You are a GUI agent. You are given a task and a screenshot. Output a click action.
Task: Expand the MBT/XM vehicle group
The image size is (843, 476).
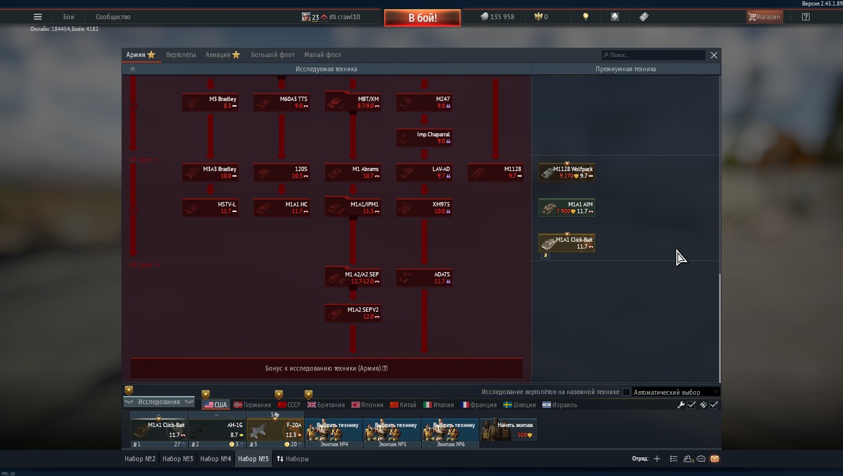click(x=353, y=102)
